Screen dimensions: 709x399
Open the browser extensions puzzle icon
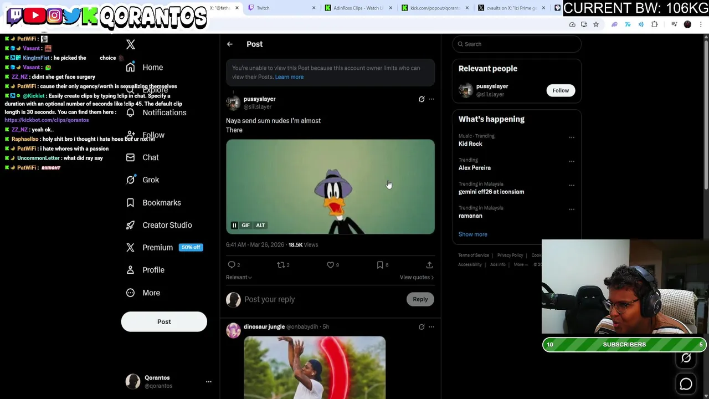point(655,24)
